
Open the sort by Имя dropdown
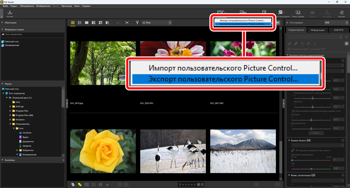pyautogui.click(x=157, y=23)
